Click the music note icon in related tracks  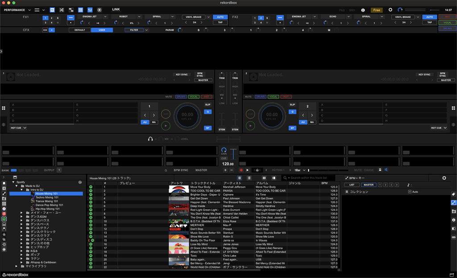coord(408,185)
